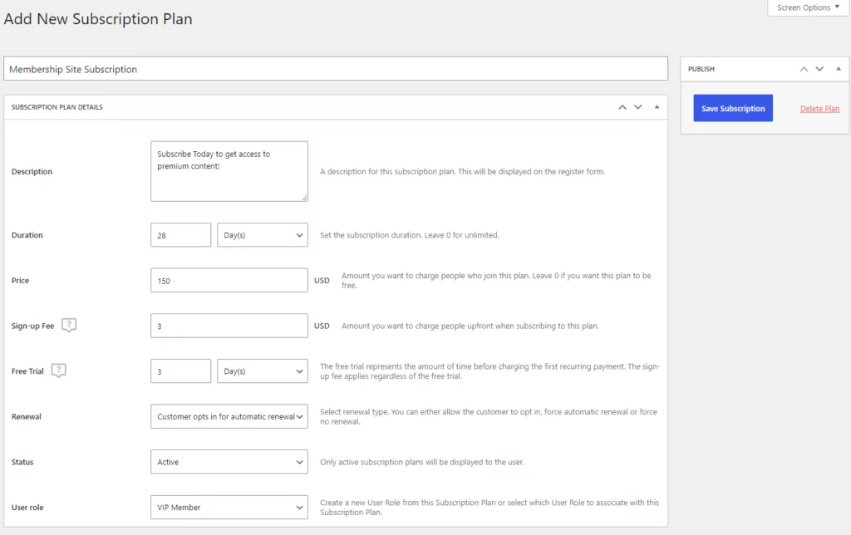Collapse the Publish panel
Viewport: 851px width, 535px height.
click(x=839, y=69)
